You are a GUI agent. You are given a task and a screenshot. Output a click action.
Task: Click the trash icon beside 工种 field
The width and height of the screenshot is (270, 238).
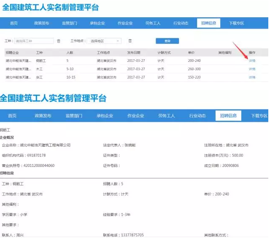[x=59, y=41]
